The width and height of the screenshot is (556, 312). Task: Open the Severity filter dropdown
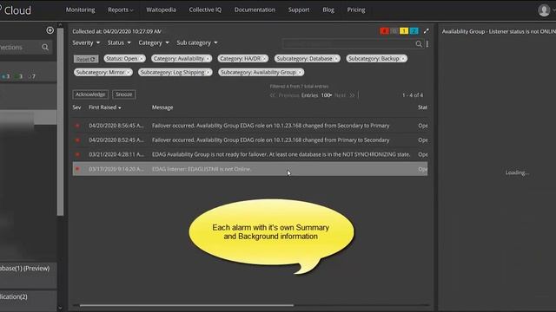[x=86, y=42]
